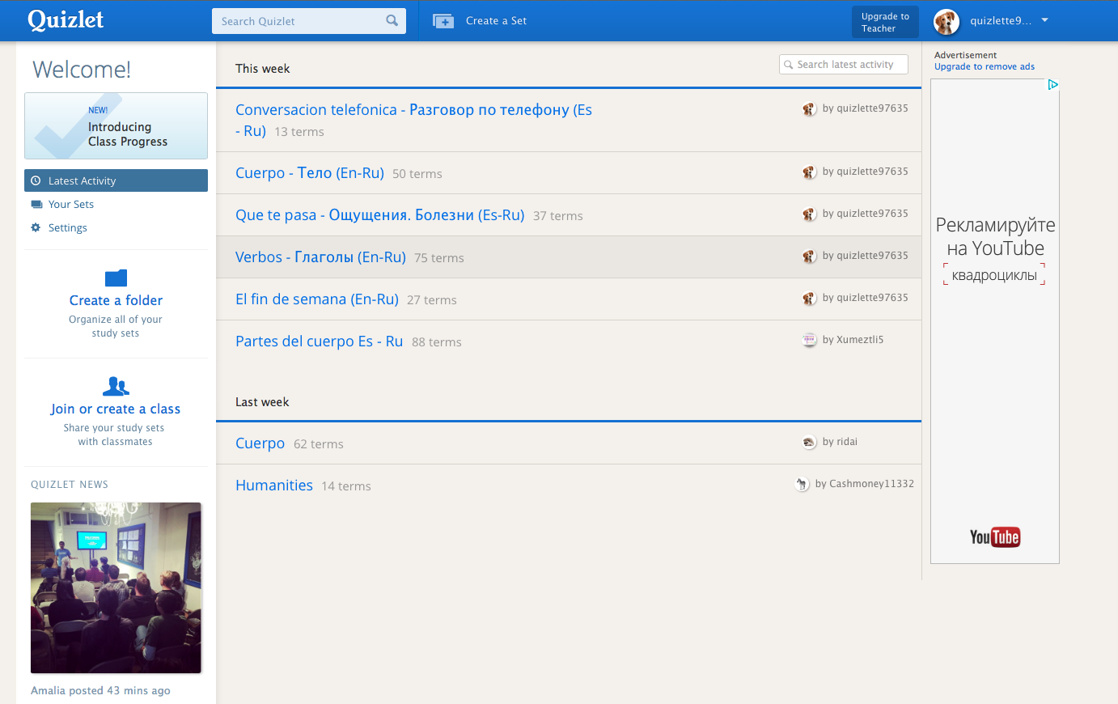This screenshot has height=704, width=1118.
Task: Open the Humanities set by Cashmoney11332
Action: pyautogui.click(x=274, y=485)
